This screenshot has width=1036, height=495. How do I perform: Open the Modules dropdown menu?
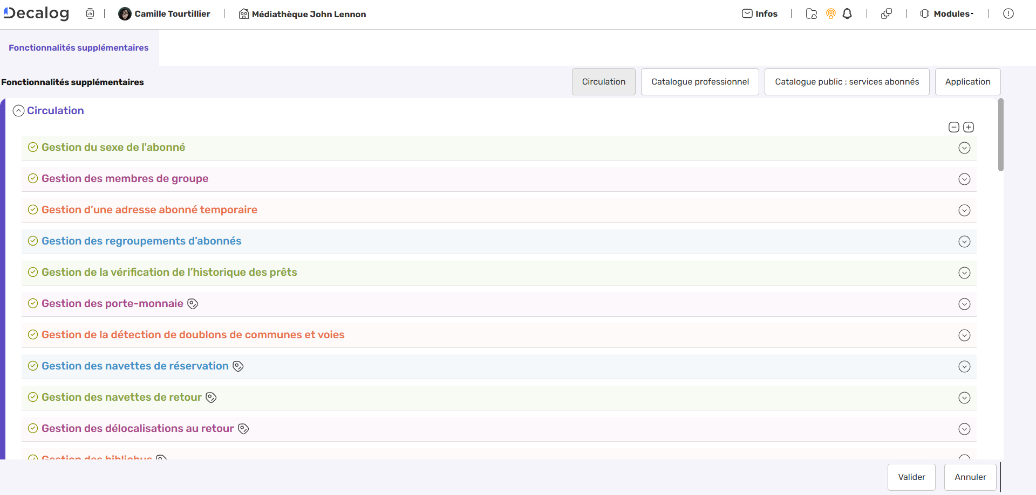[x=947, y=14]
